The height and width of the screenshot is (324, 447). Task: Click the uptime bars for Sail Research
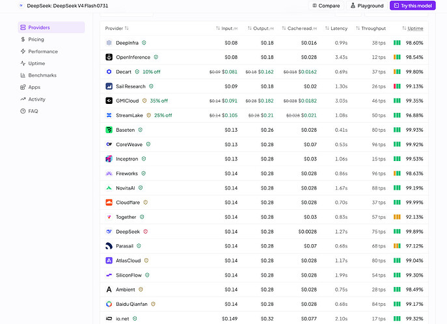[x=397, y=86]
